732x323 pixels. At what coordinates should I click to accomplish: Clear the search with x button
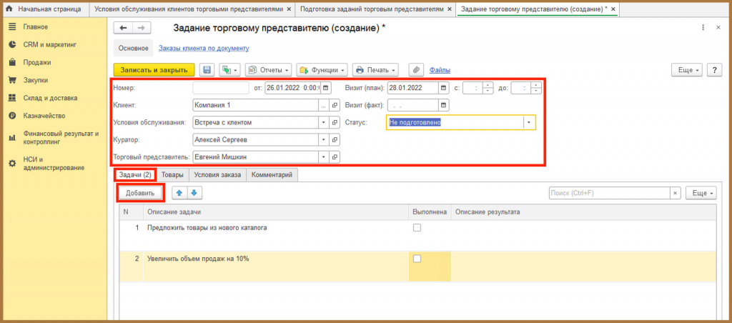(676, 193)
